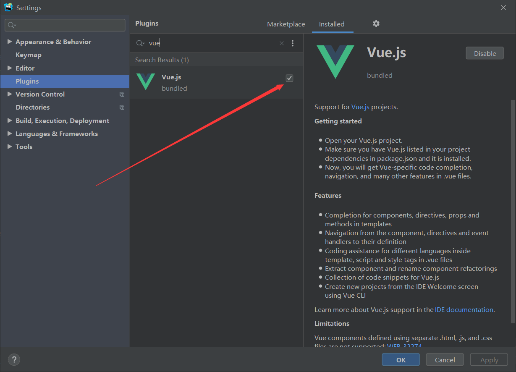The width and height of the screenshot is (516, 372).
Task: Select the Vue.js row in search results
Action: tap(217, 82)
